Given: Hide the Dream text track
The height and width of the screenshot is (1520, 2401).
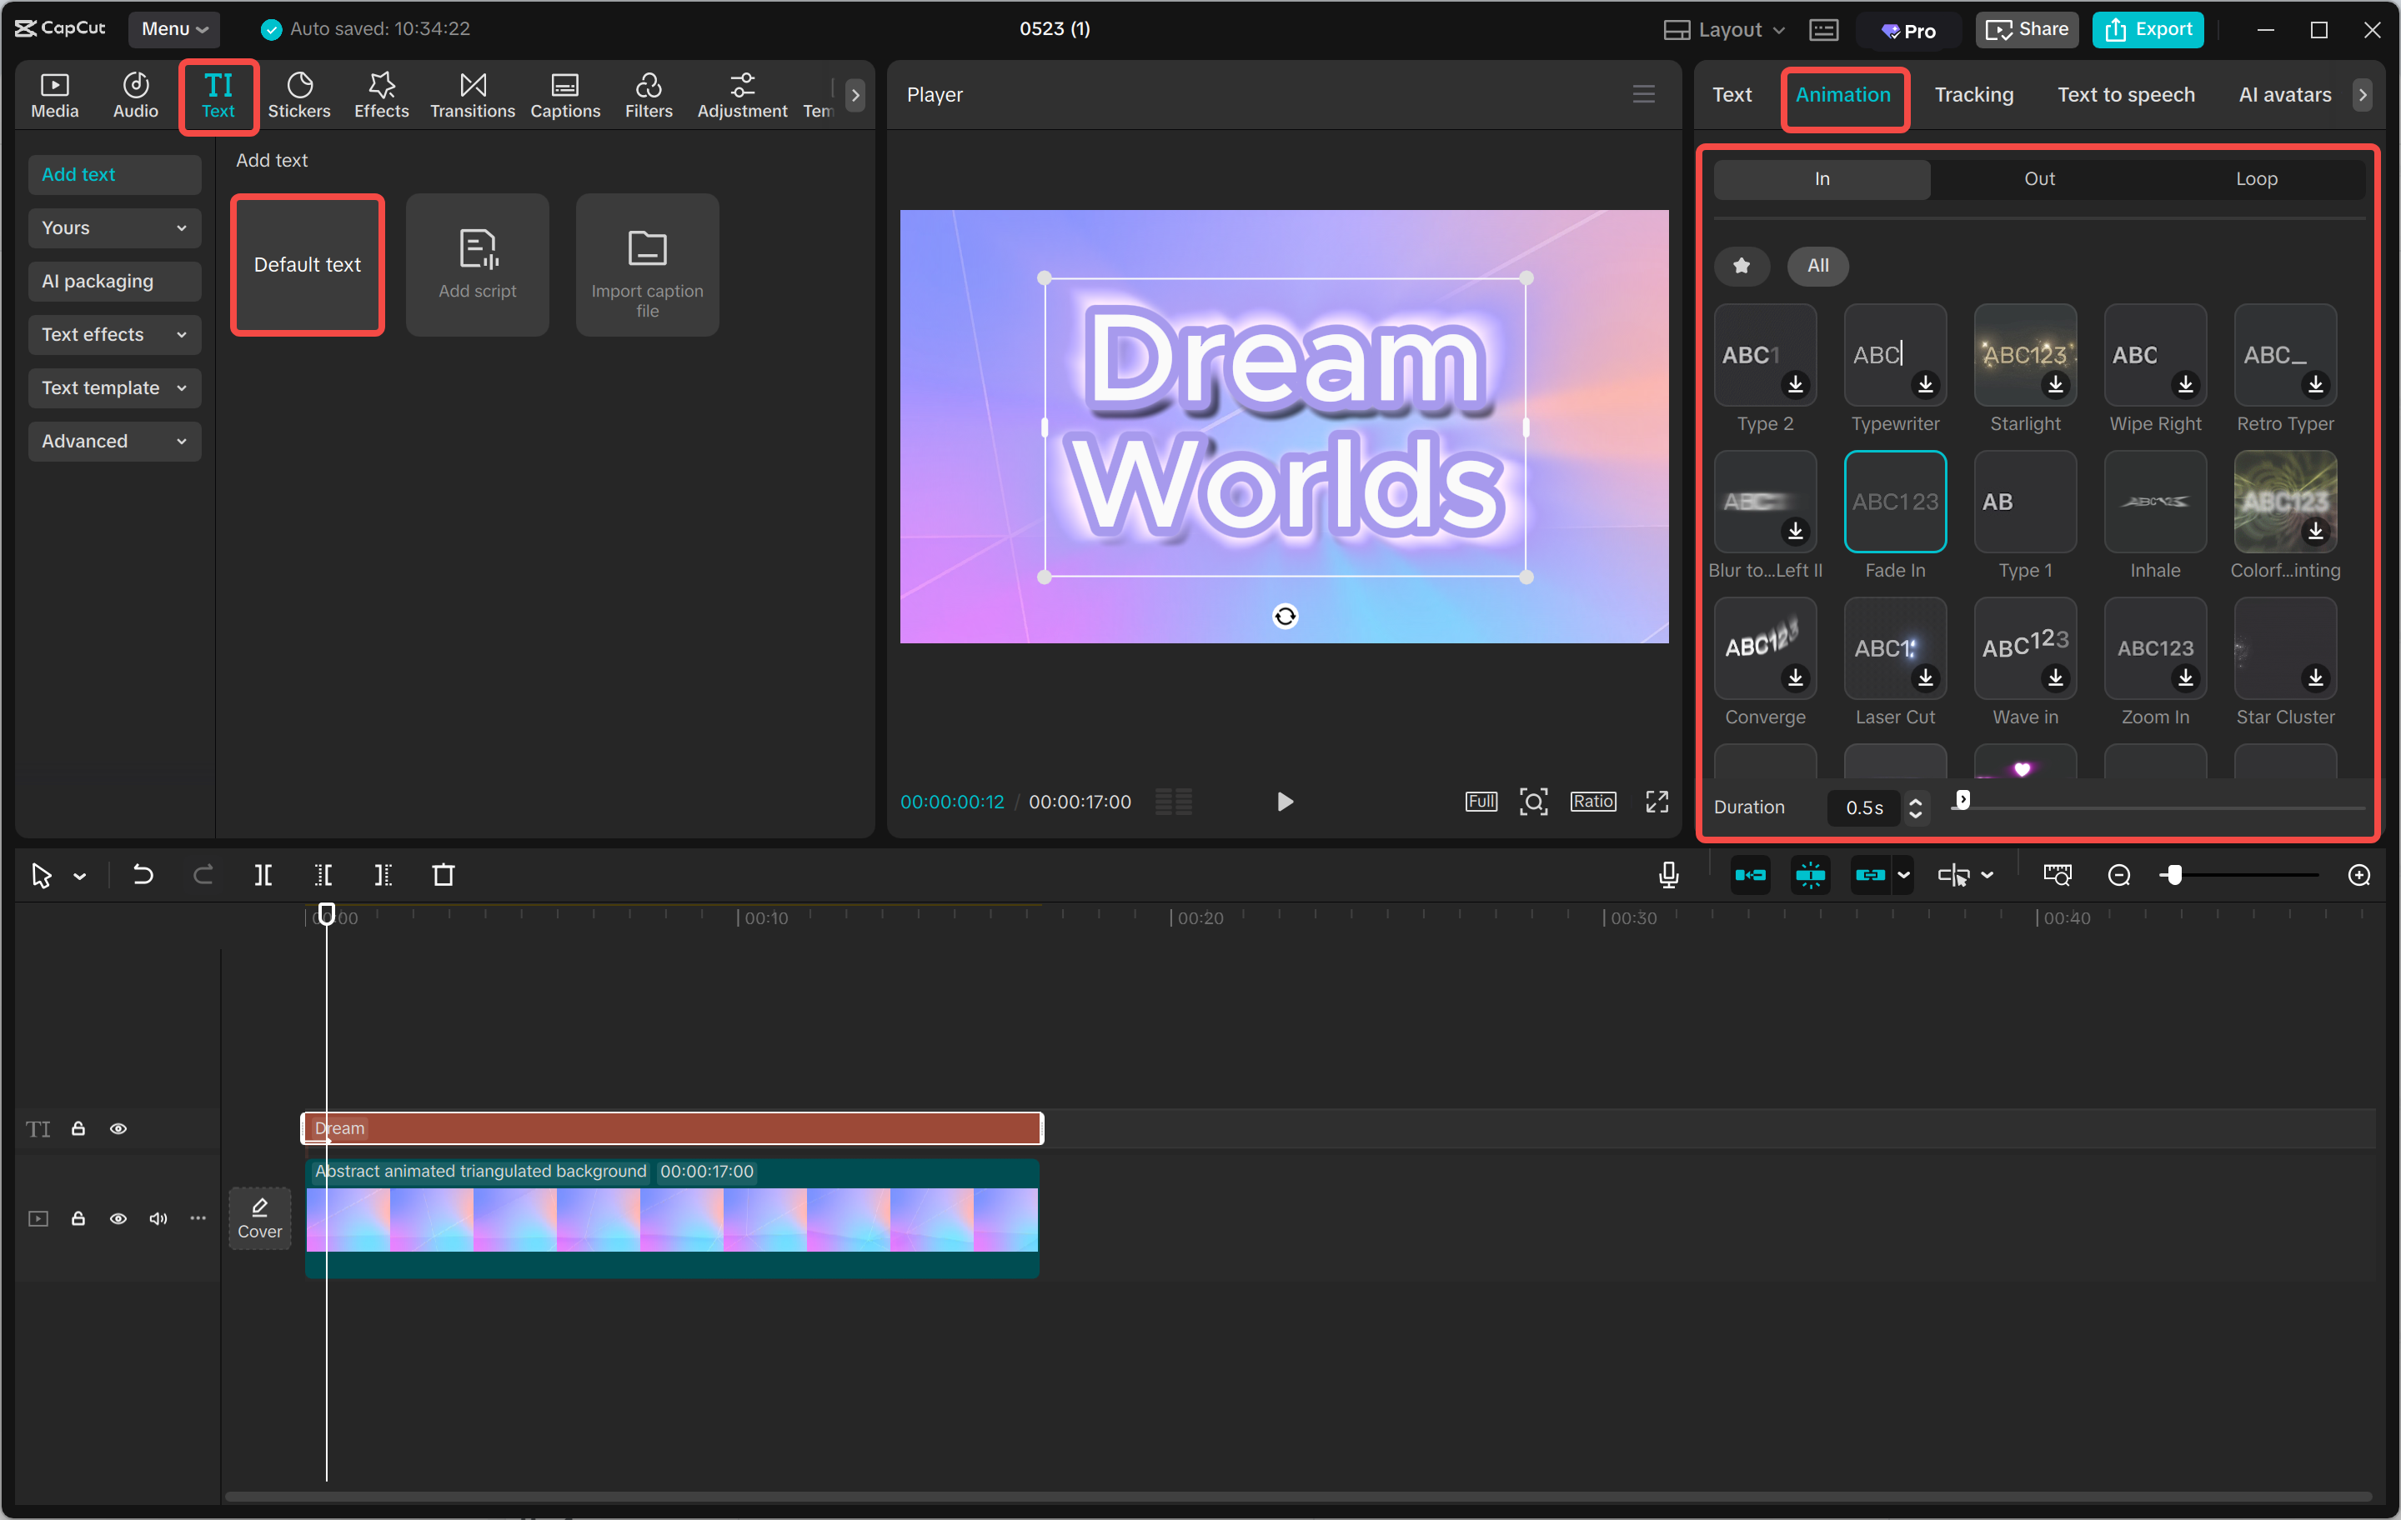Looking at the screenshot, I should click(118, 1127).
